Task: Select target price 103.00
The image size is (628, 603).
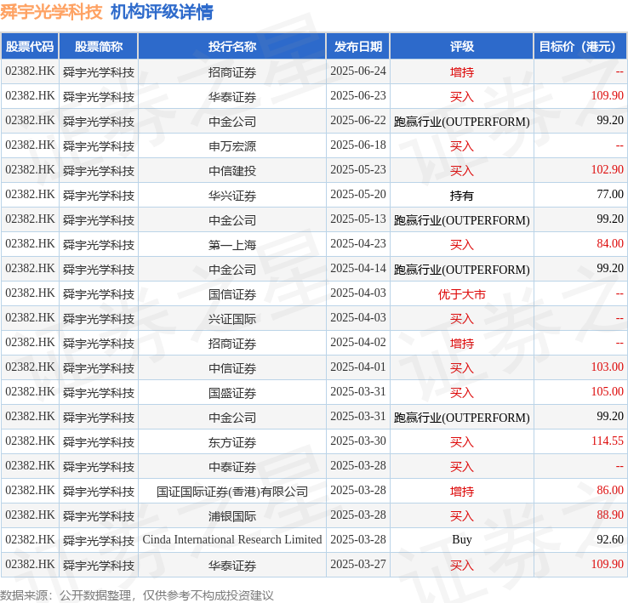Action: click(608, 367)
